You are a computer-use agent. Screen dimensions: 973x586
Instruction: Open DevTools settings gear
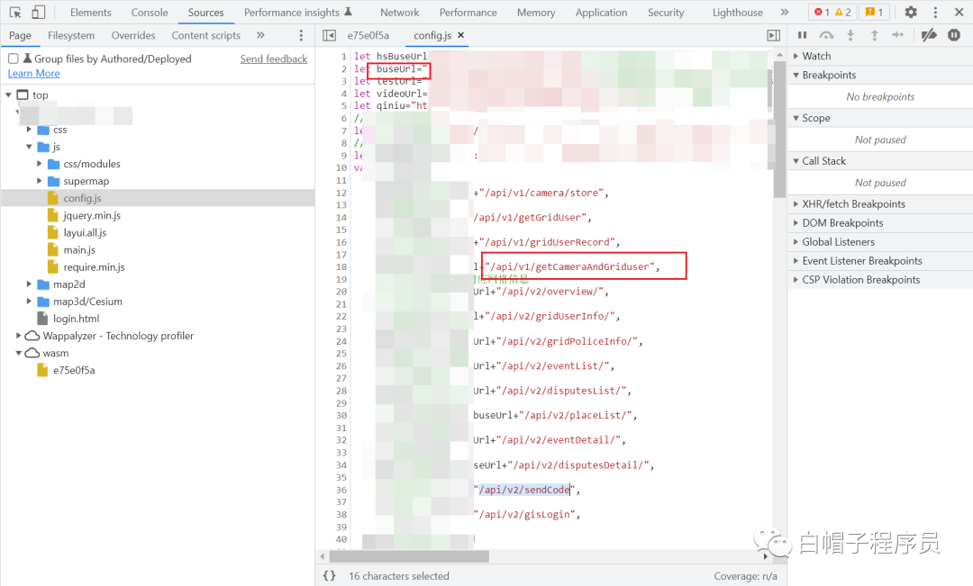911,12
